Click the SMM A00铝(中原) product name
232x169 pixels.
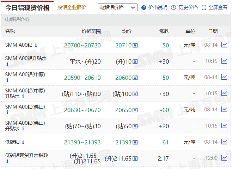[25, 74]
